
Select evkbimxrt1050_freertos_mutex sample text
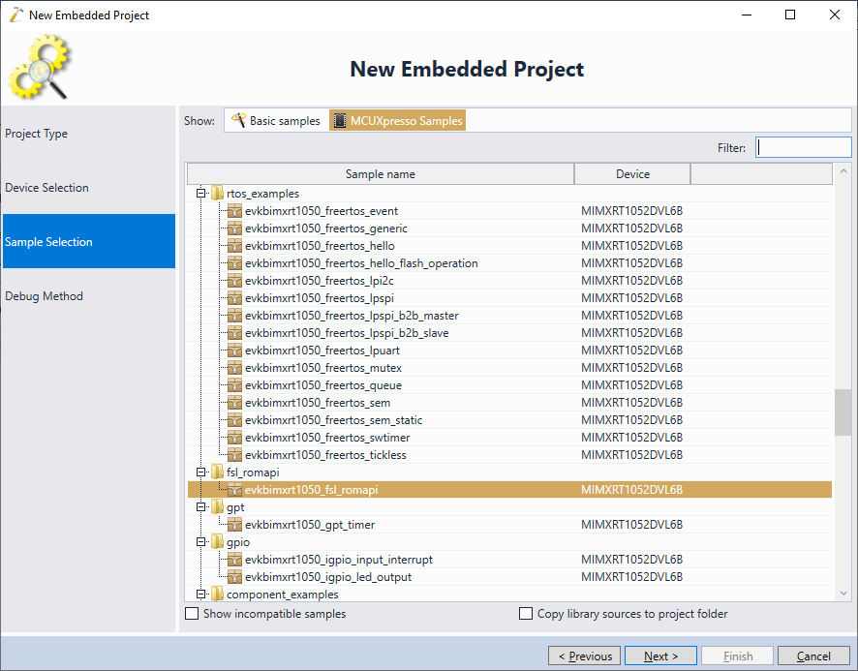click(323, 368)
